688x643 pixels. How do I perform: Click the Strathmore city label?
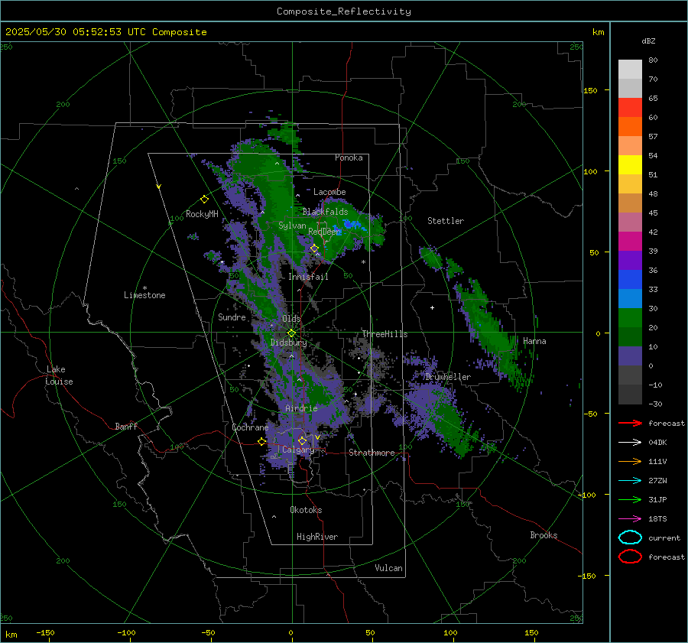point(372,453)
